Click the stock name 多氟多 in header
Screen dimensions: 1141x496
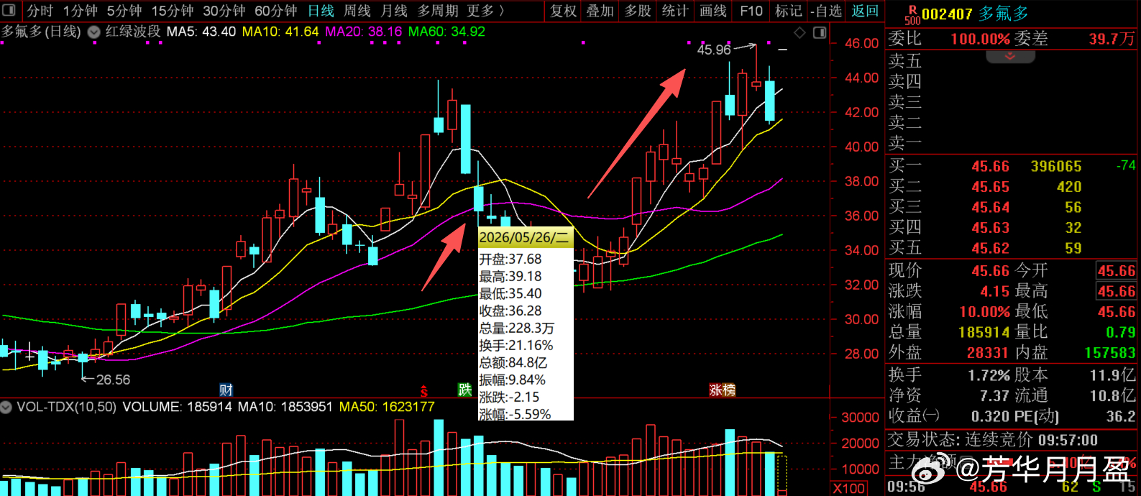click(x=1004, y=14)
